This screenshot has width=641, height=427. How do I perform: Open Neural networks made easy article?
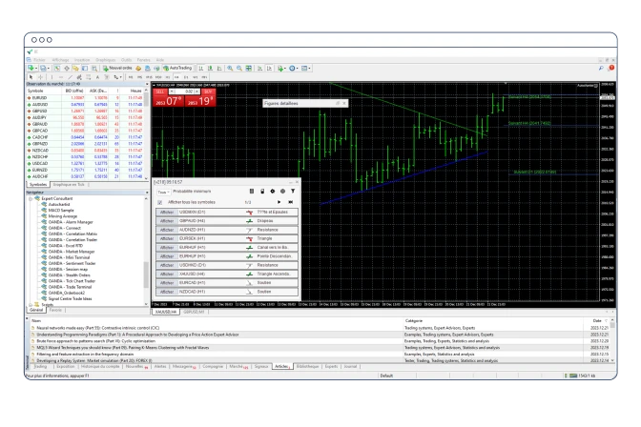98,328
